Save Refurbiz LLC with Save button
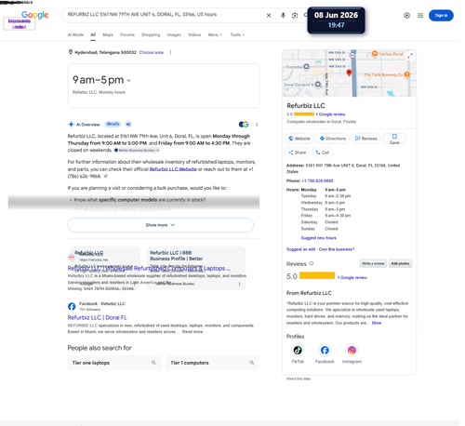The image size is (465, 426). [x=394, y=139]
